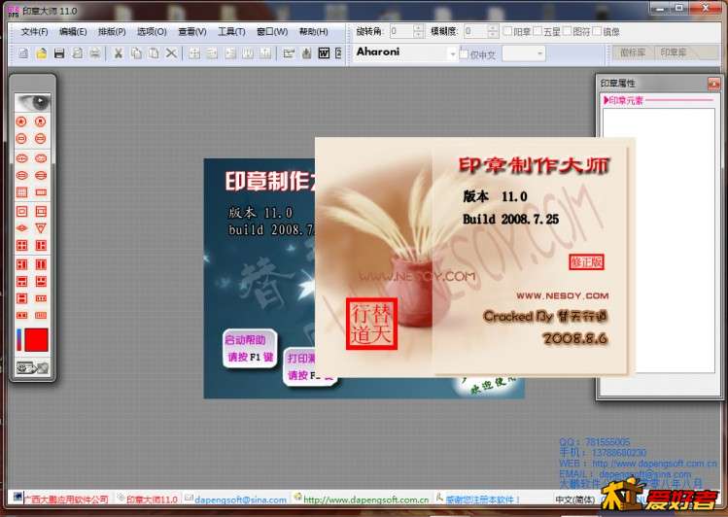This screenshot has height=517, width=728.
Task: Open the empty dropdown beside 仅中文
Action: point(524,53)
